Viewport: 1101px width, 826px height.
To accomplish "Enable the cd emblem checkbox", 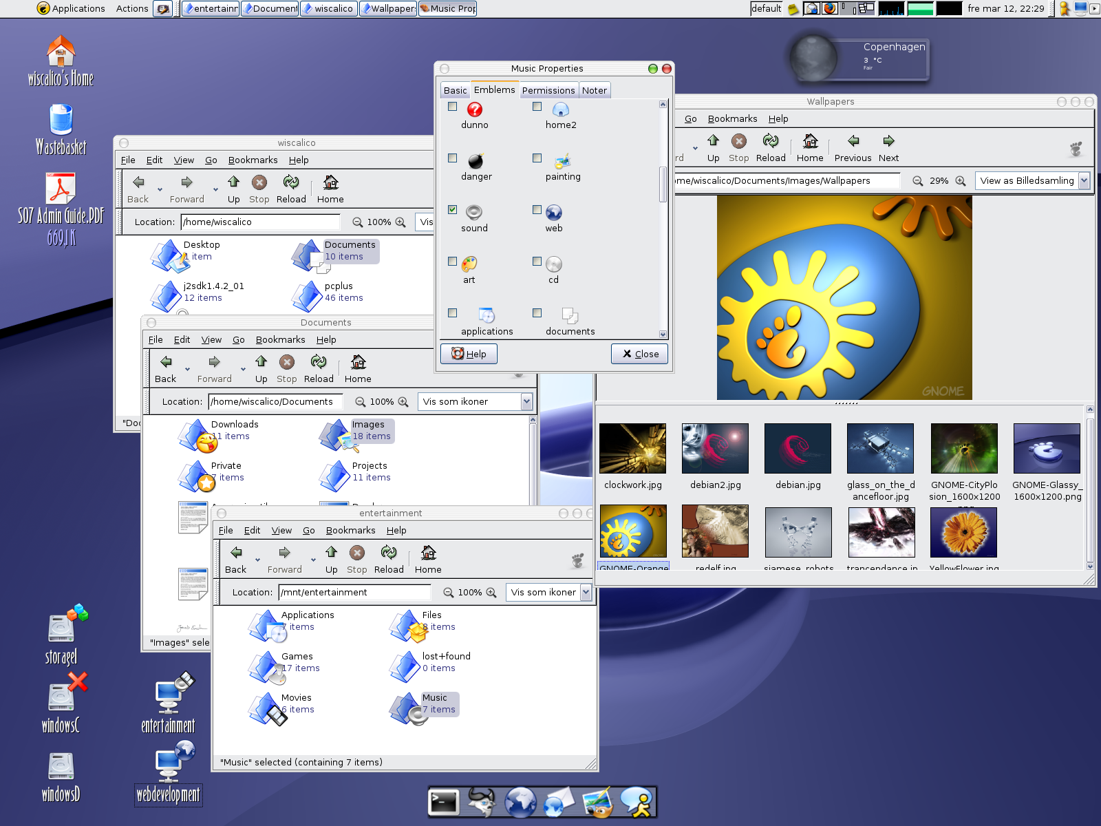I will click(537, 262).
